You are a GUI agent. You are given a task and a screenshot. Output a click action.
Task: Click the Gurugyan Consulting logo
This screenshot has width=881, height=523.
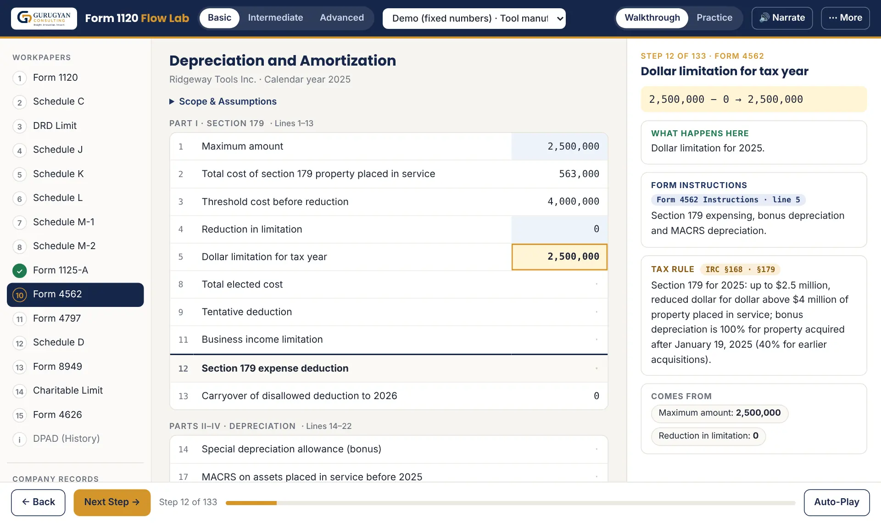[44, 18]
